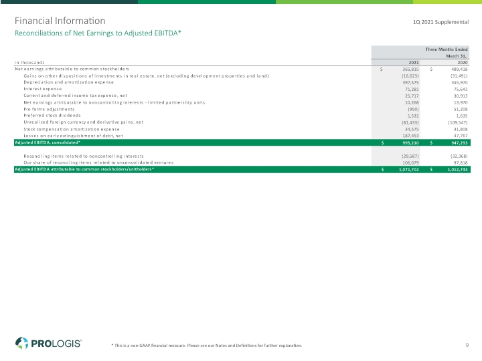The height and width of the screenshot is (361, 482).
Task: Click the Interest expense row label
Action: [42, 89]
